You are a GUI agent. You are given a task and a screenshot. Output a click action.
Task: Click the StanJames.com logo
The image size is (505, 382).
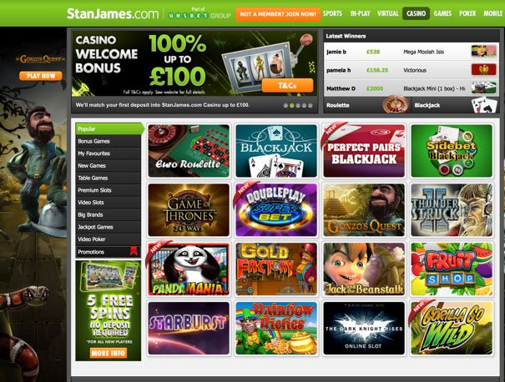point(113,14)
